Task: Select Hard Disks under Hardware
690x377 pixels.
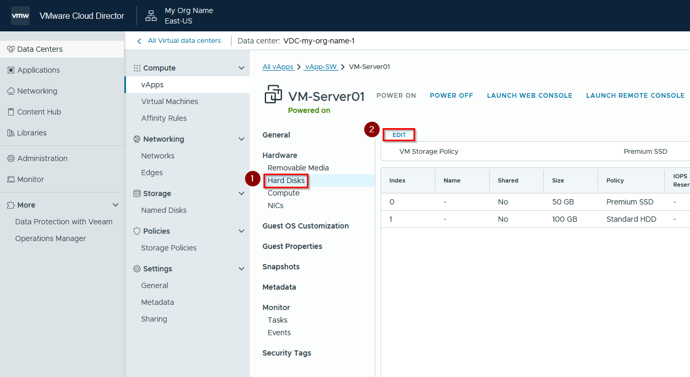Action: pyautogui.click(x=286, y=180)
